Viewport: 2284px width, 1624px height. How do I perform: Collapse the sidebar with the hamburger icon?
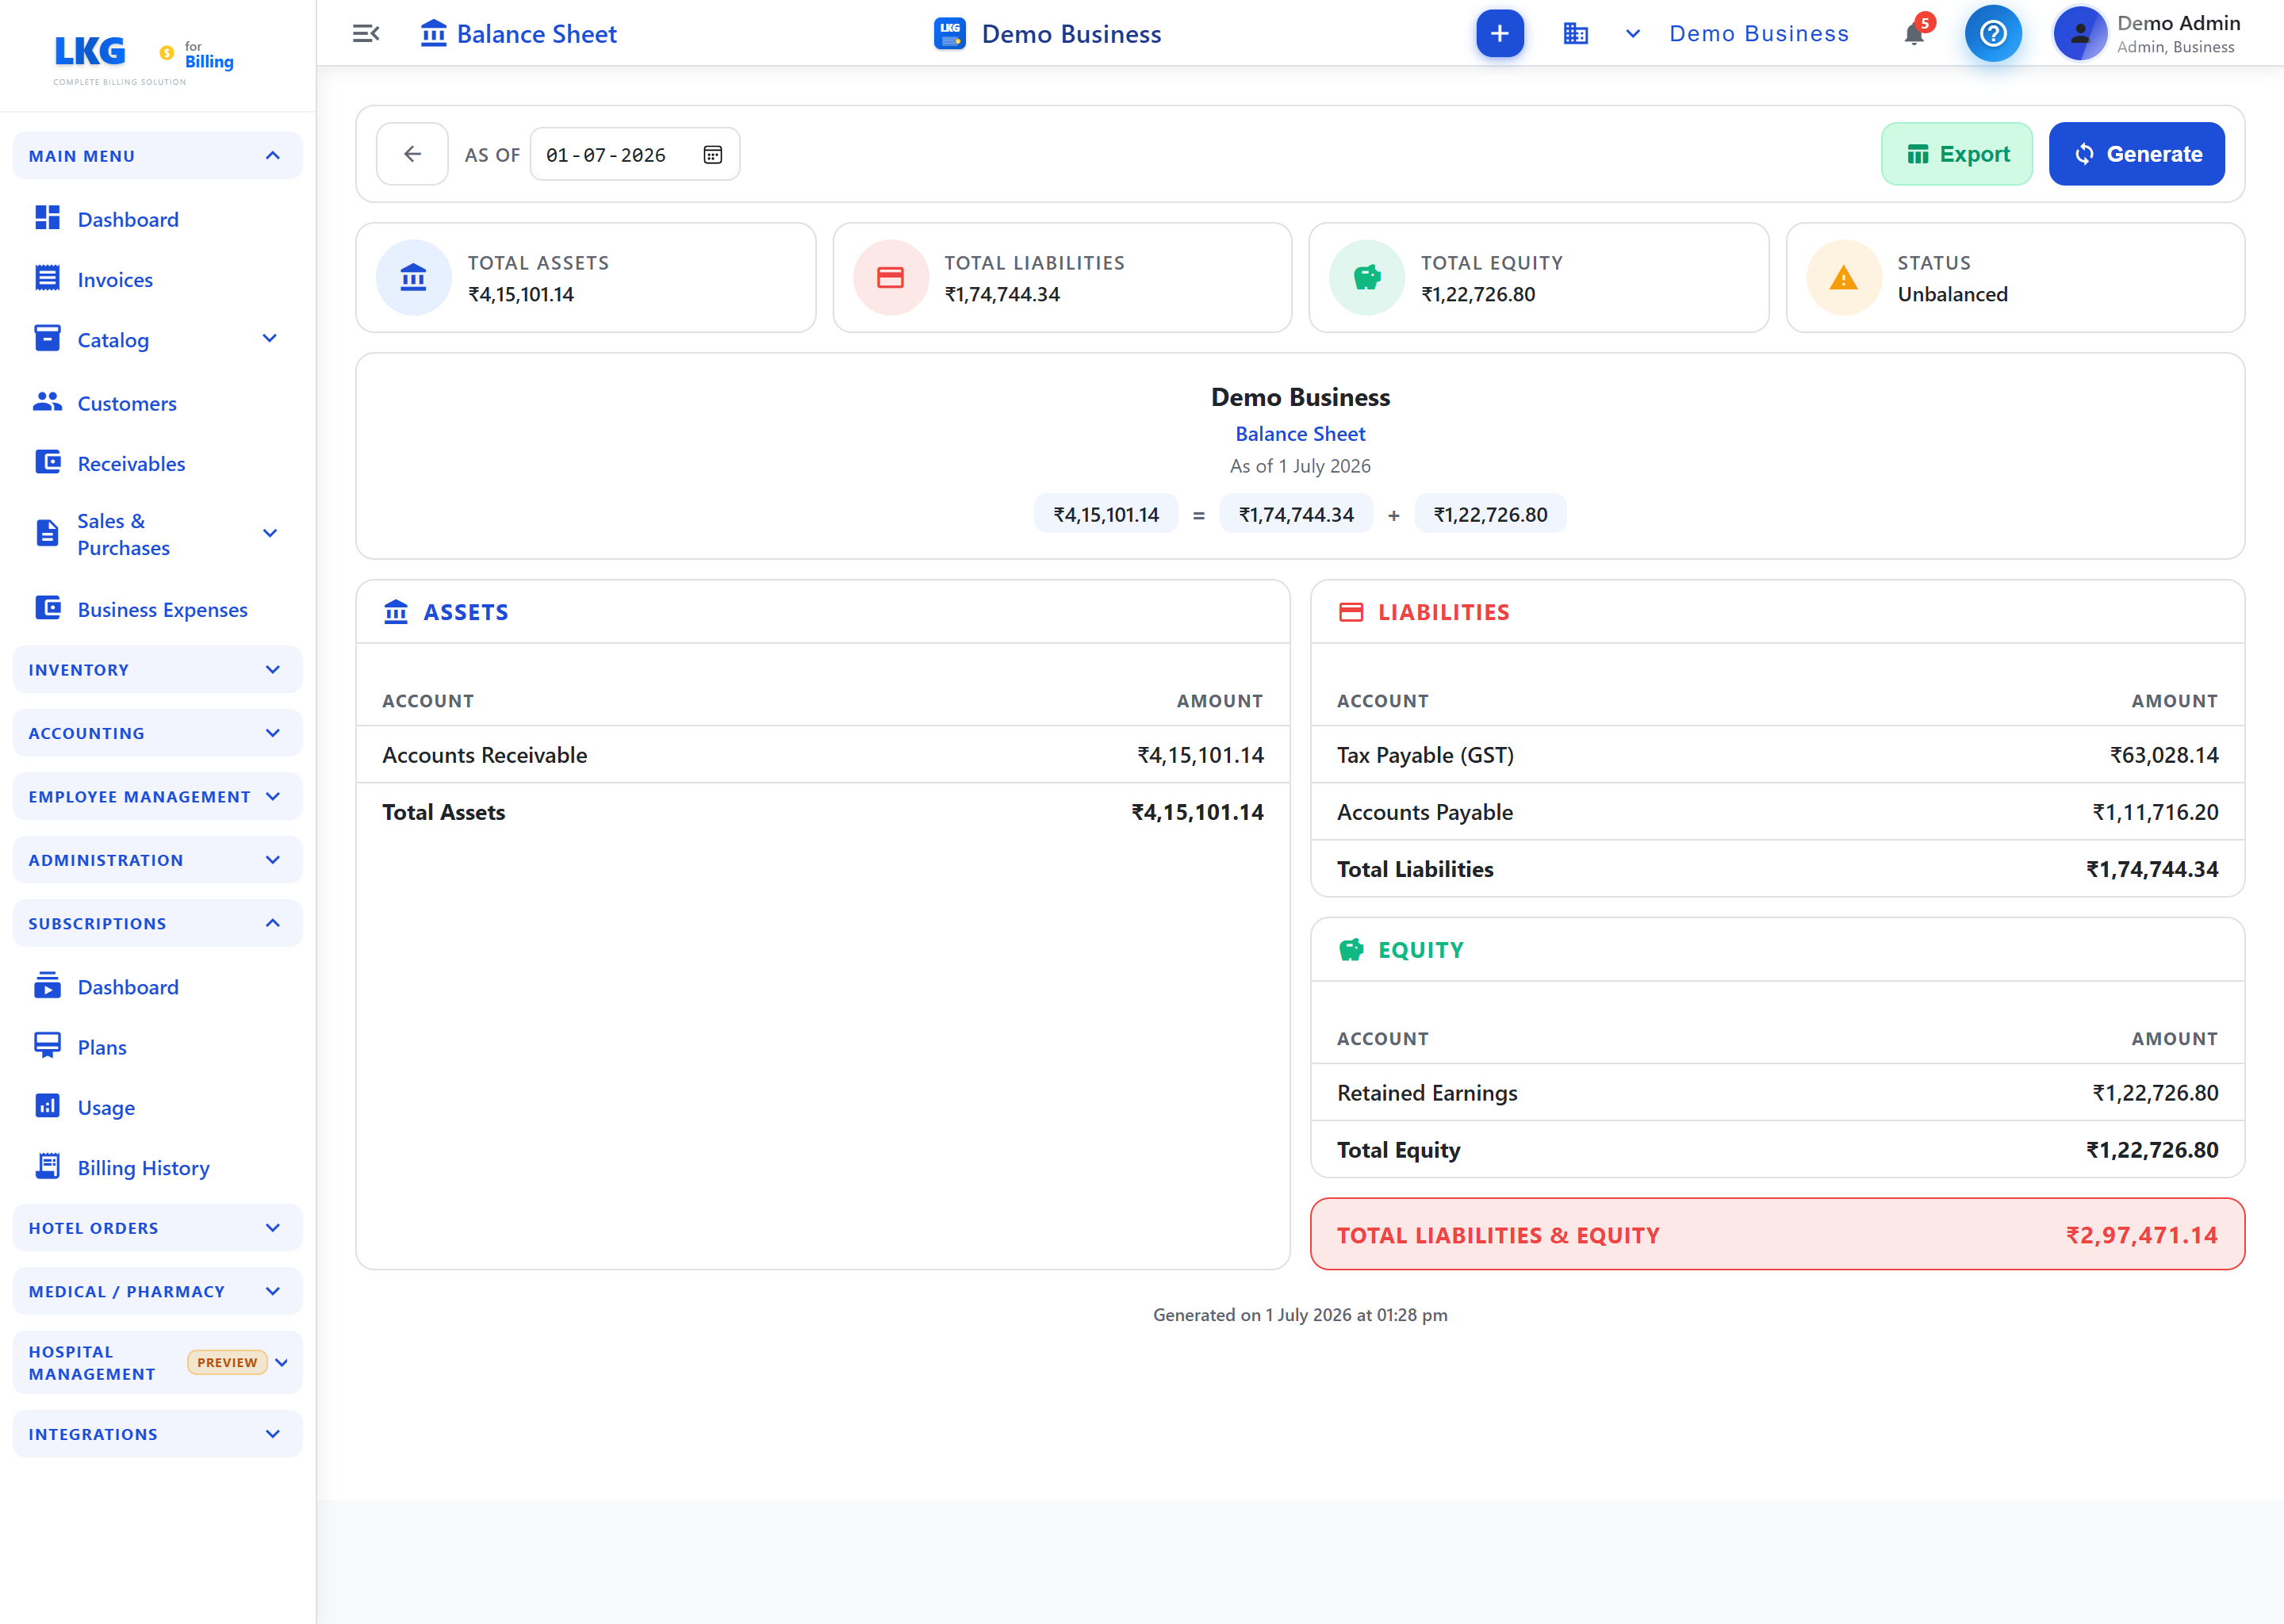[366, 34]
